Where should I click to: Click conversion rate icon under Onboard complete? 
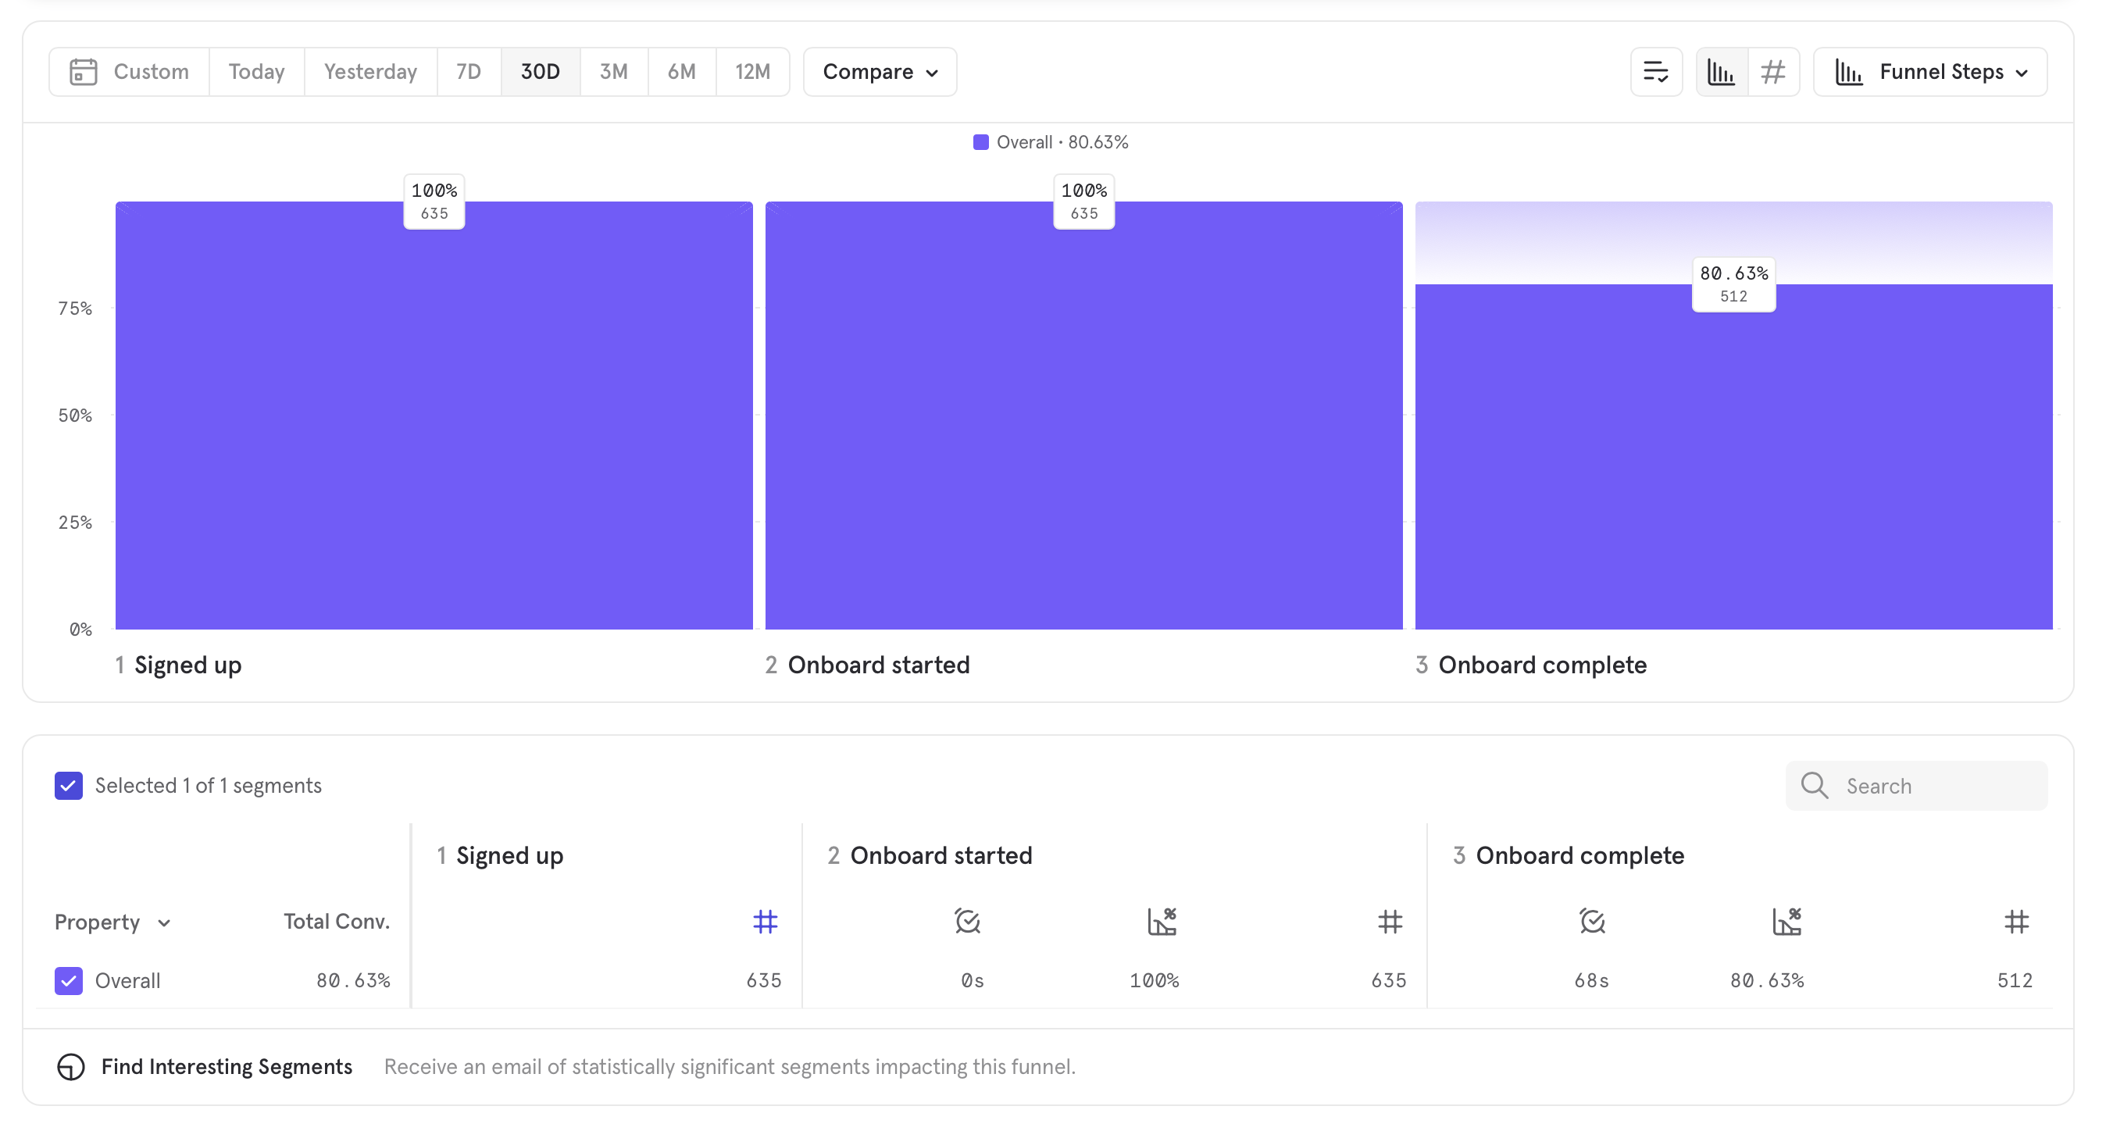click(1787, 922)
